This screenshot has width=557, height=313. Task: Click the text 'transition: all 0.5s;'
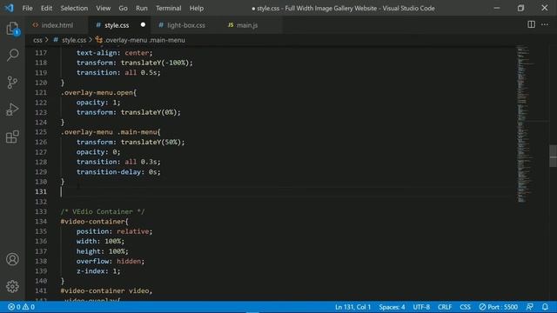[118, 73]
